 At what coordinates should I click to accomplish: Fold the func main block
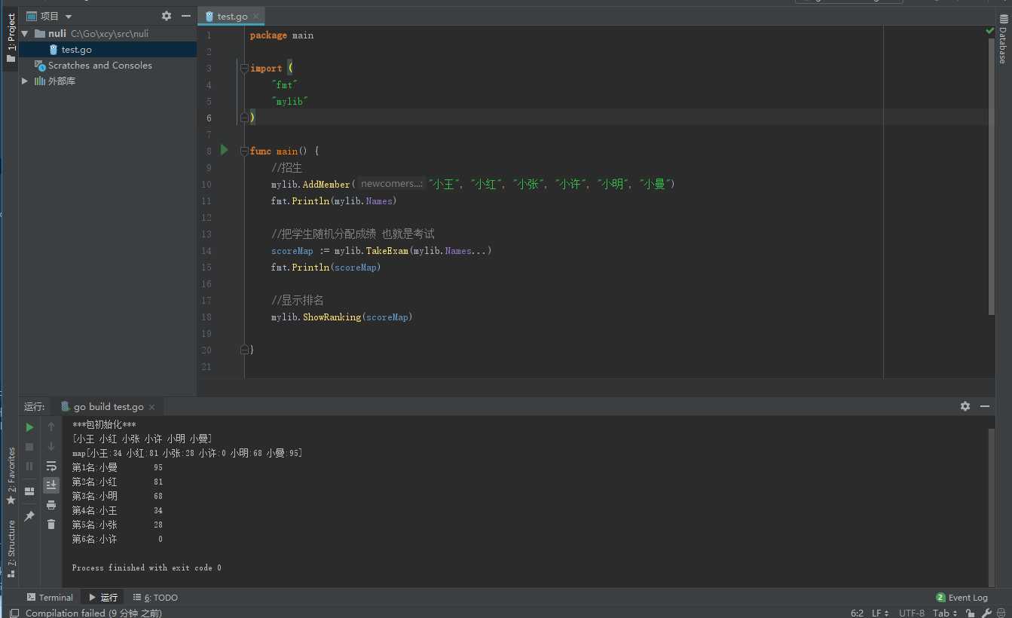(244, 151)
